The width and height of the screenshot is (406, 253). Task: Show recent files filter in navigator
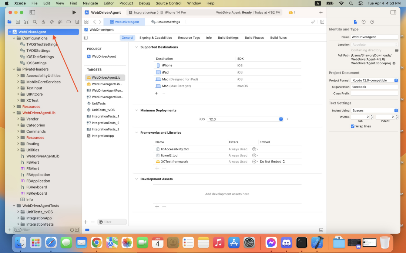(x=72, y=230)
